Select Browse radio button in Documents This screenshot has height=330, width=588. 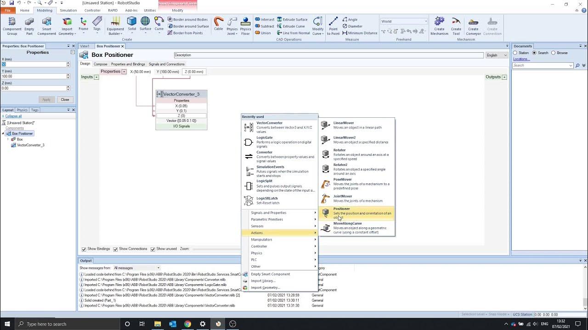[x=553, y=53]
